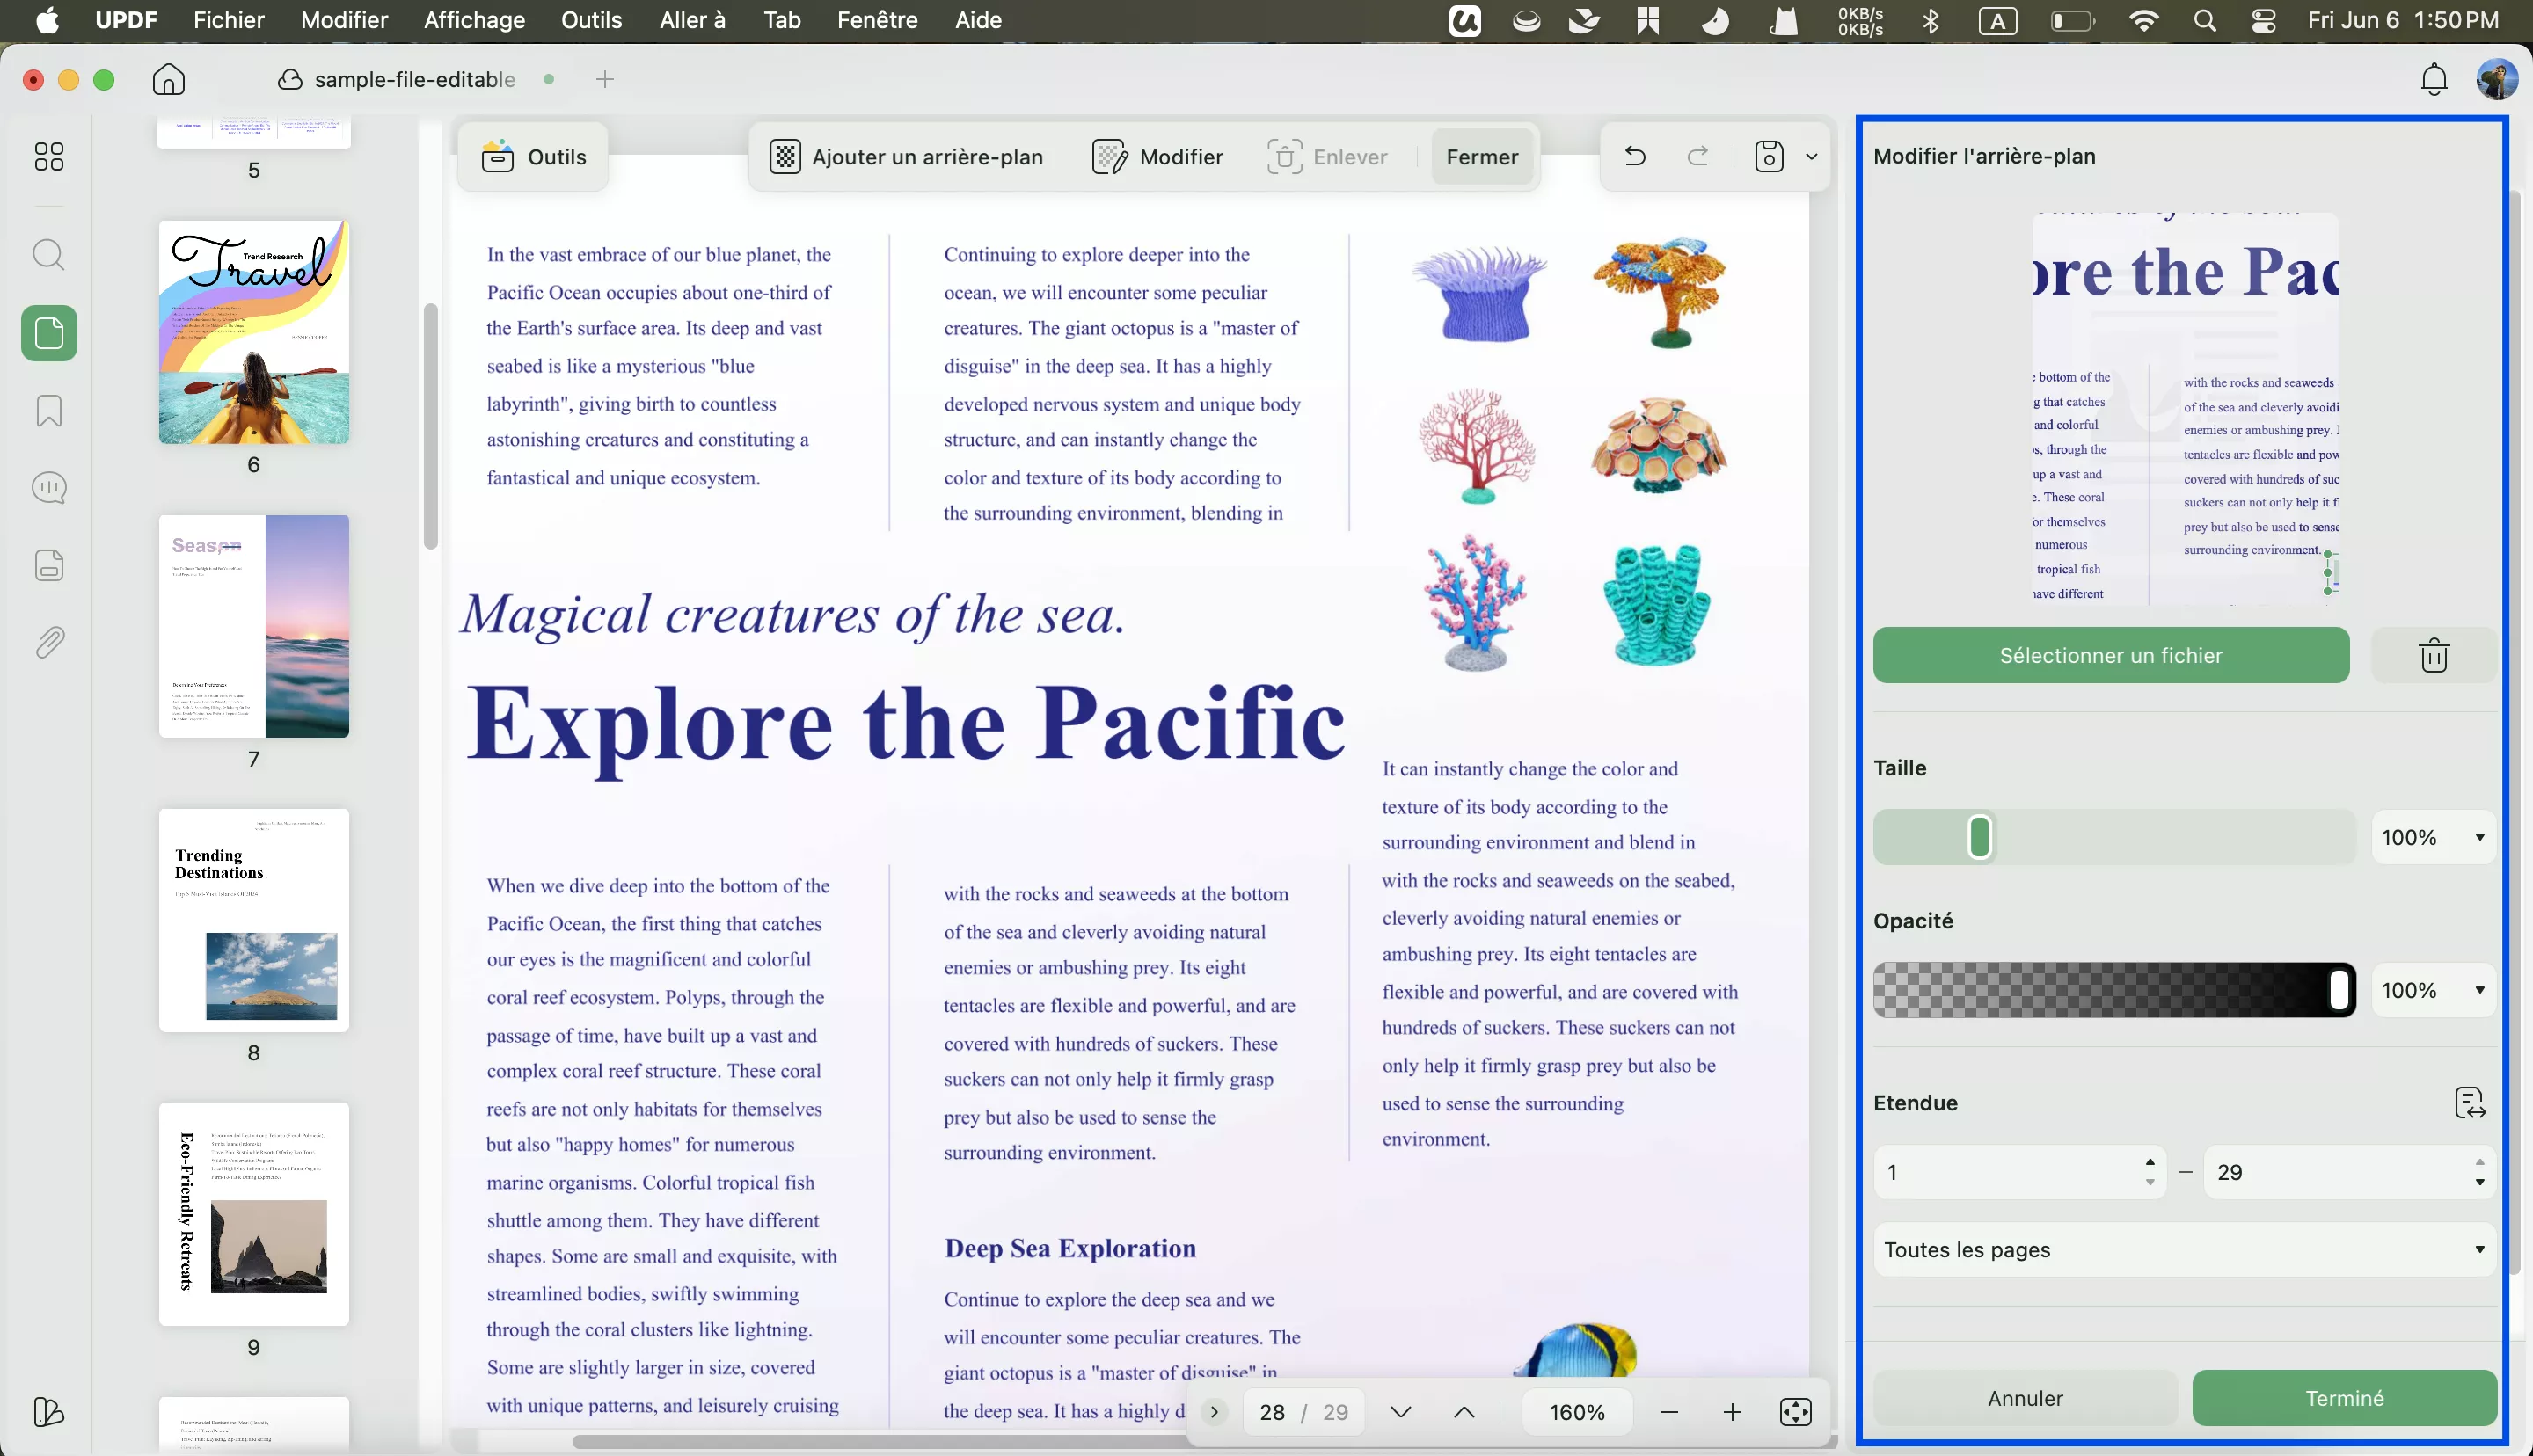The height and width of the screenshot is (1456, 2533).
Task: Zoom out with the minus icon
Action: (1668, 1412)
